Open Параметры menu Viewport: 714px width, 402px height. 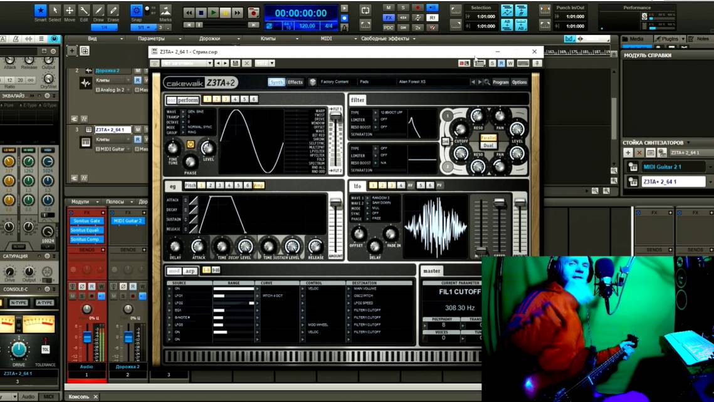pyautogui.click(x=151, y=39)
